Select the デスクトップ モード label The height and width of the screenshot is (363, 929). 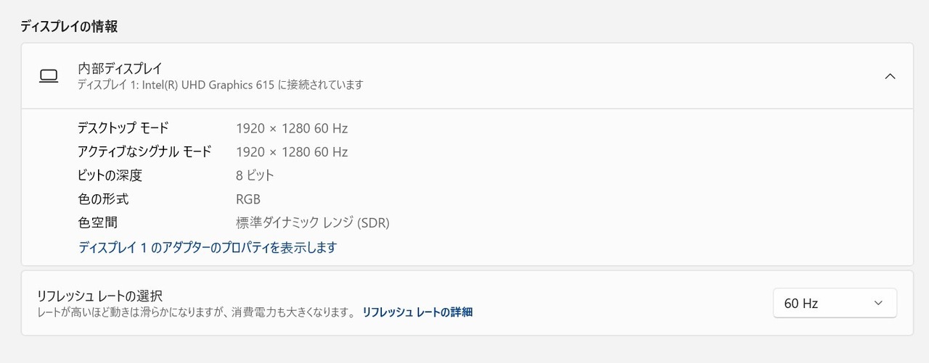pyautogui.click(x=123, y=128)
